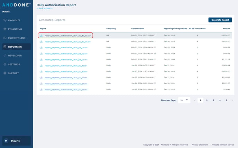Open the Reporting menu item

16,47
